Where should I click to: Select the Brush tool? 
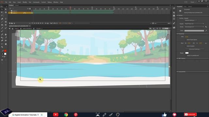pos(6,28)
